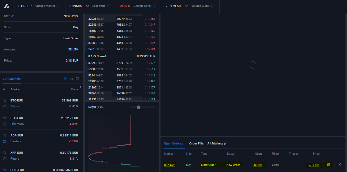Adjust the Depth chart slider handle
The width and height of the screenshot is (347, 172).
pyautogui.click(x=139, y=107)
